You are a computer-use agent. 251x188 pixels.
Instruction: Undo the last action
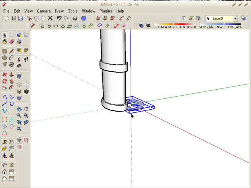59,18
